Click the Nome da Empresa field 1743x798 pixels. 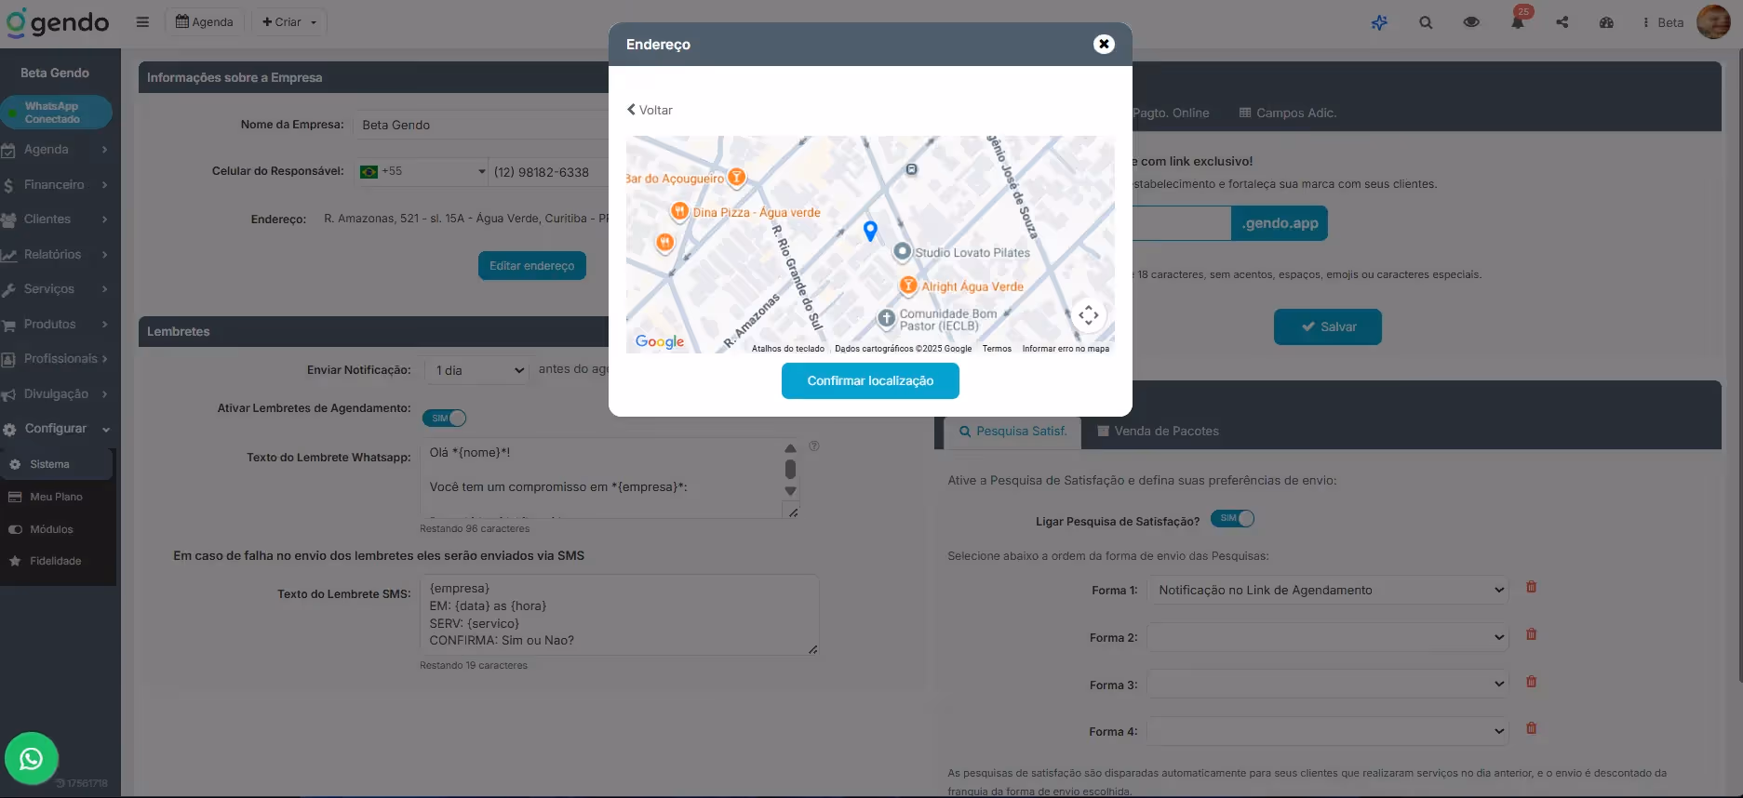(x=481, y=126)
